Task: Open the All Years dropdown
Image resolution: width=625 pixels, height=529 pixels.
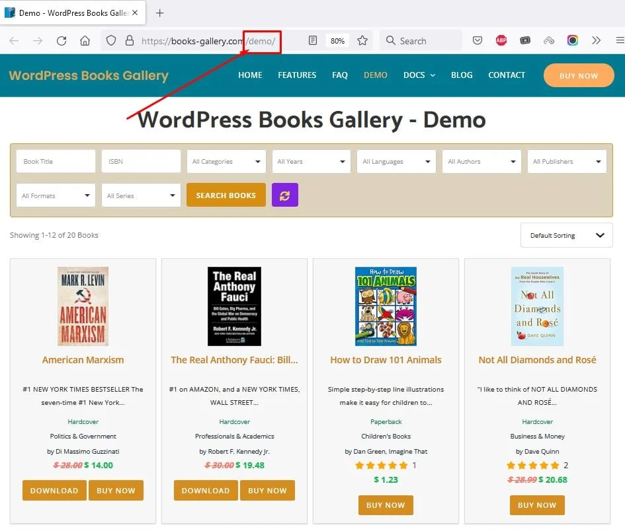Action: (312, 161)
